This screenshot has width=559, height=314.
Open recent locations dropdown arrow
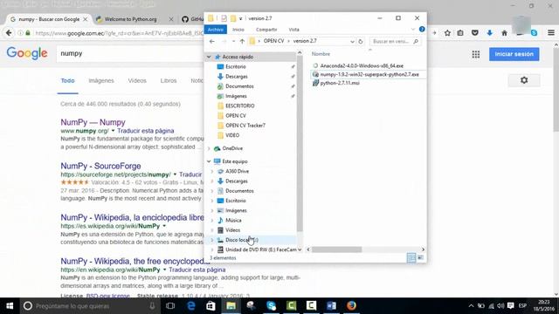(233, 41)
